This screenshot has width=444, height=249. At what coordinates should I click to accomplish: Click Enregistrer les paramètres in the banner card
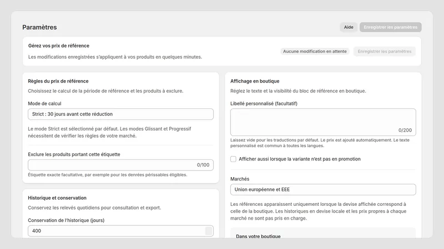[x=384, y=51]
